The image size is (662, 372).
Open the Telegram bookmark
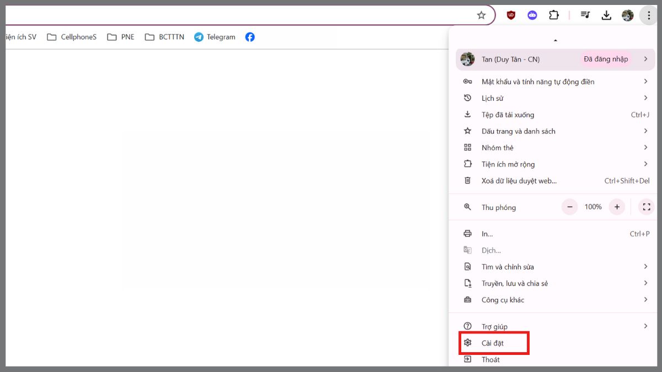coord(215,37)
